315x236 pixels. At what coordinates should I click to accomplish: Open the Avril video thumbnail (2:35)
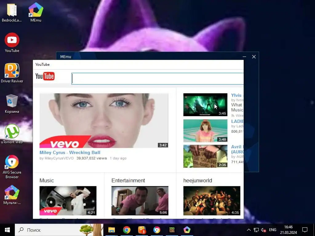[x=205, y=156]
